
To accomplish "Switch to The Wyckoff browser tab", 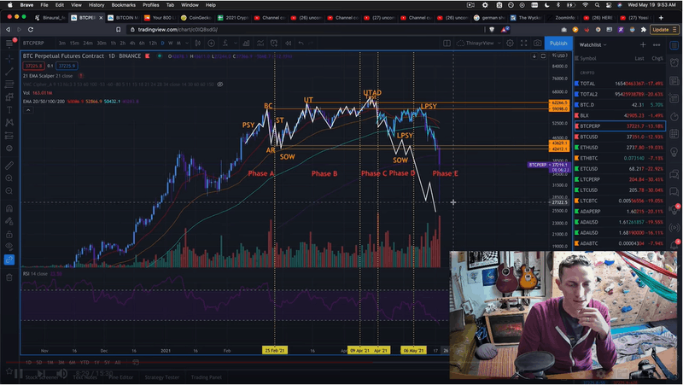I will pos(526,18).
